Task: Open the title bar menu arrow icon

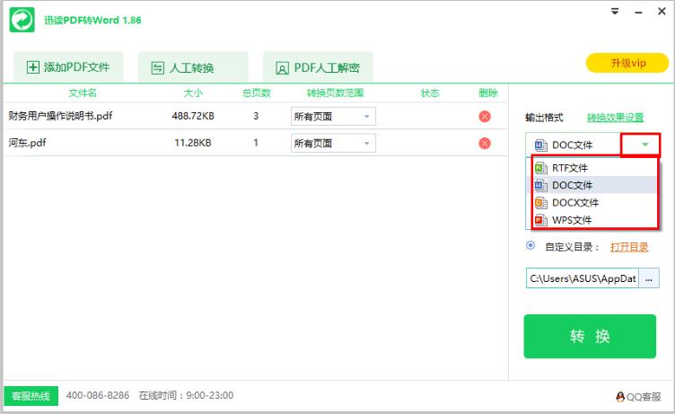Action: 615,12
